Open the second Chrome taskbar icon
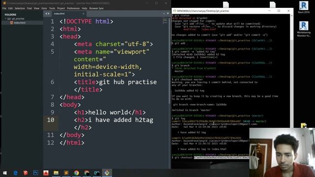Image resolution: width=315 pixels, height=177 pixels. pos(87,173)
